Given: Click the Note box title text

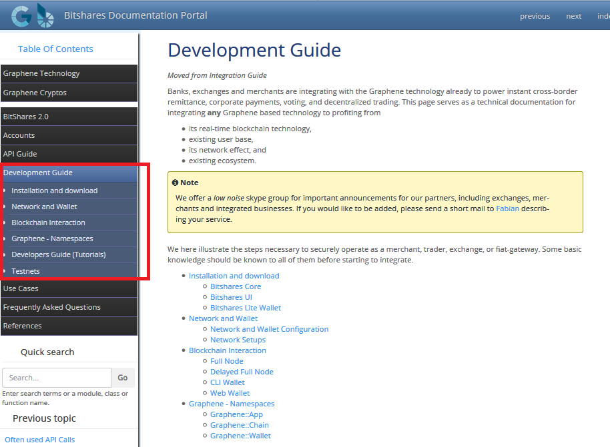Looking at the screenshot, I should tap(189, 183).
